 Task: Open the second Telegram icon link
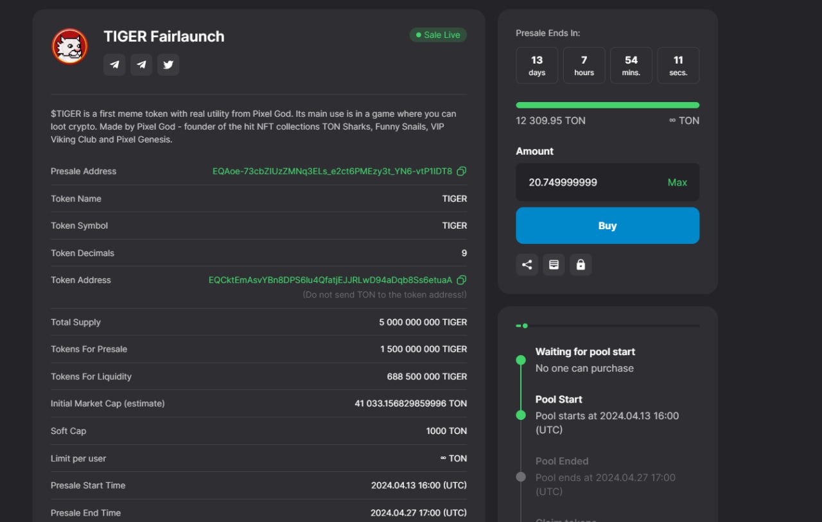tap(141, 65)
